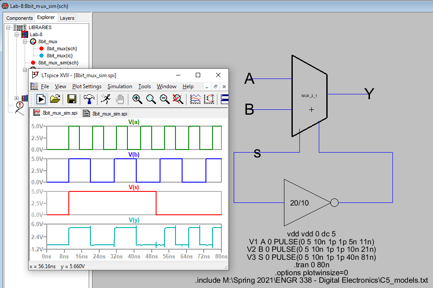This screenshot has width=433, height=288.
Task: Click the MUX_2_1 symbol in the schematic
Action: tap(309, 96)
